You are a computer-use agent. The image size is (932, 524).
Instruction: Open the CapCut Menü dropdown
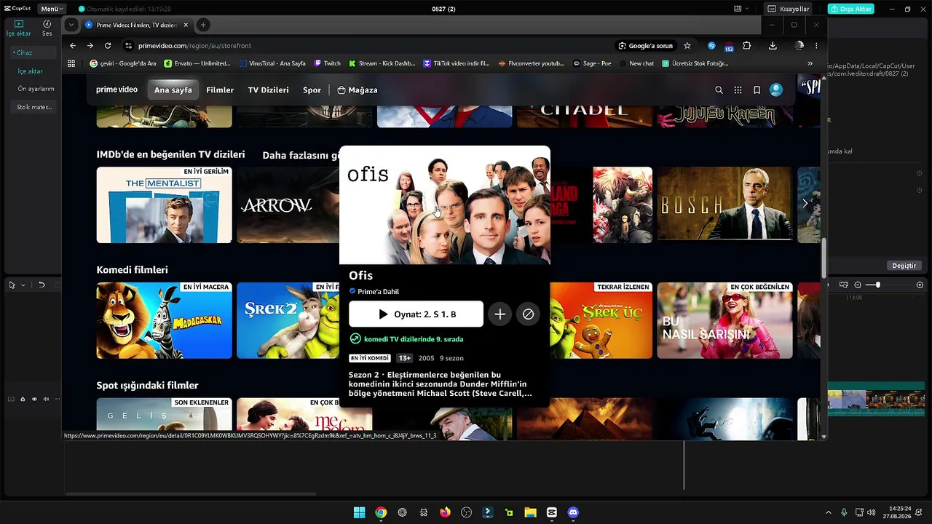pyautogui.click(x=51, y=9)
